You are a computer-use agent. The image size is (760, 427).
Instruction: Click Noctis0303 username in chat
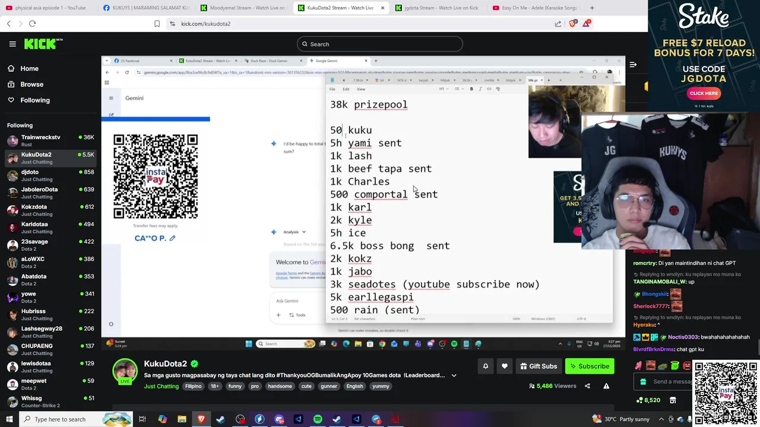click(684, 337)
